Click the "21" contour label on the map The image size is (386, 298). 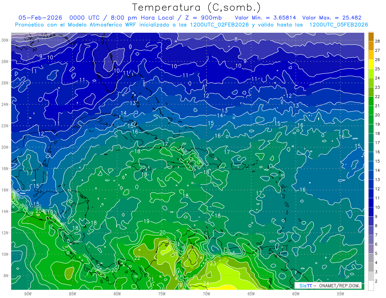coord(151,280)
